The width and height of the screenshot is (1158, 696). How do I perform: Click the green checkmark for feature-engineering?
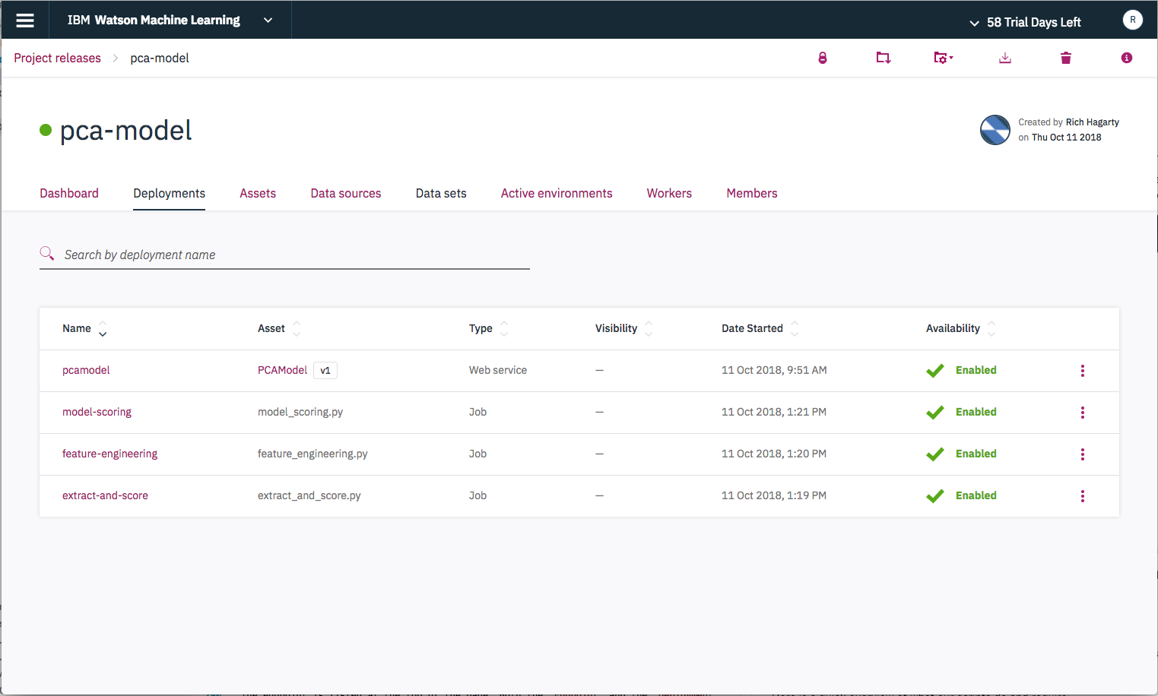click(x=935, y=454)
